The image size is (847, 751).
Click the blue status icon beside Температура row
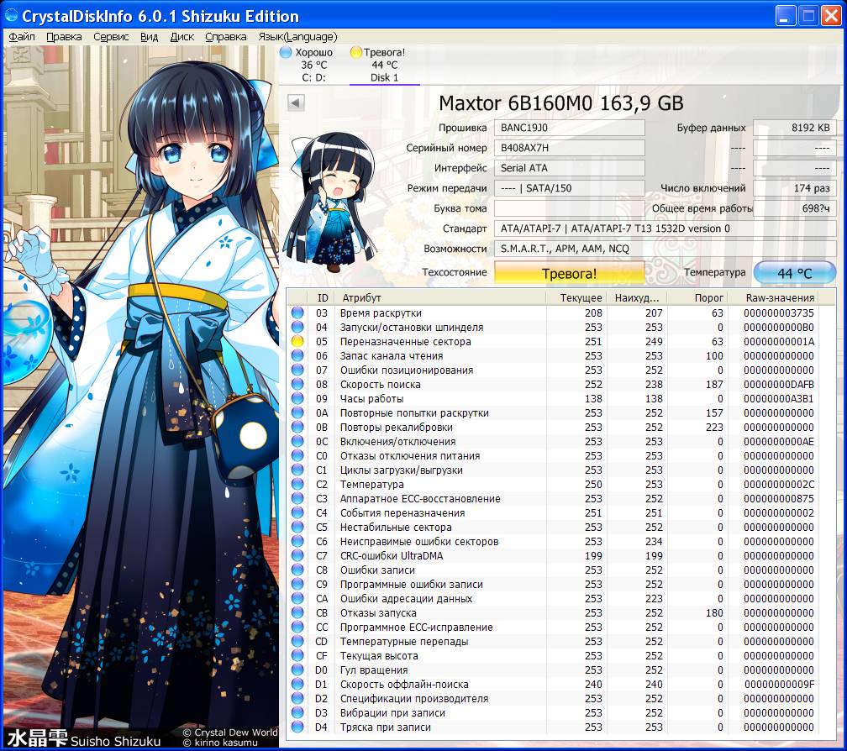[x=297, y=485]
